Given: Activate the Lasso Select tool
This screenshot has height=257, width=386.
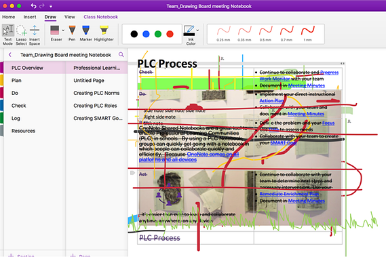Looking at the screenshot, I should 21,35.
